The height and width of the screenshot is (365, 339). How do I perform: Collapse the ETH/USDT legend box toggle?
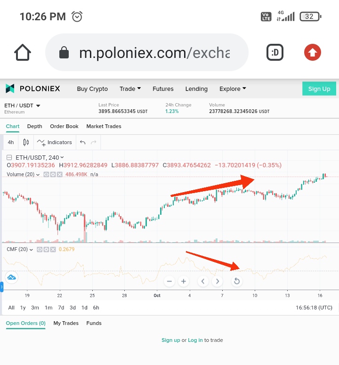[9, 158]
